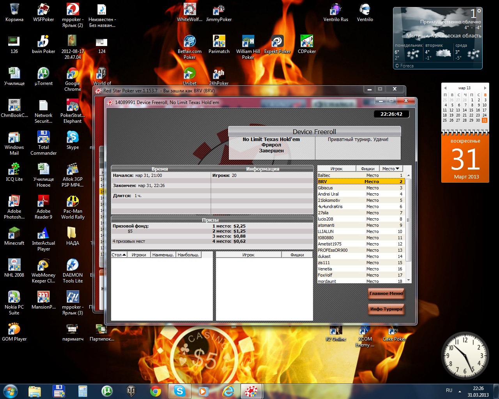This screenshot has width=499, height=399.
Task: Click World of Tanks taskbar icon
Action: (x=131, y=391)
